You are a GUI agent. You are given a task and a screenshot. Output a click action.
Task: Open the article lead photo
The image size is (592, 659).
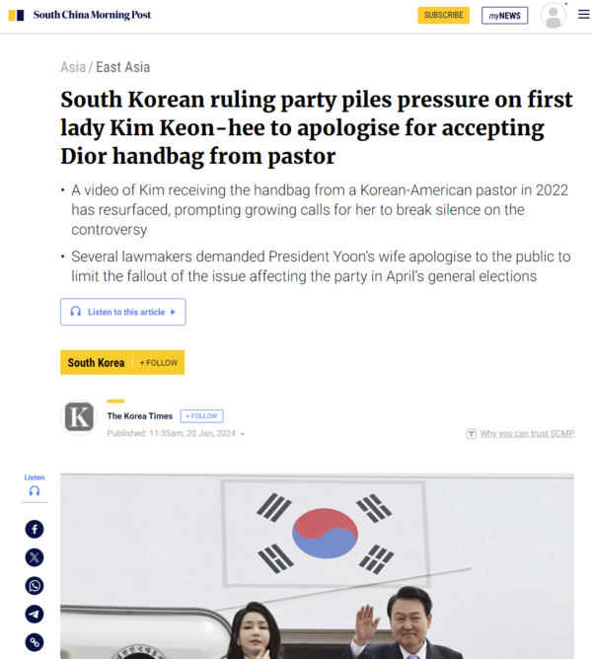317,566
